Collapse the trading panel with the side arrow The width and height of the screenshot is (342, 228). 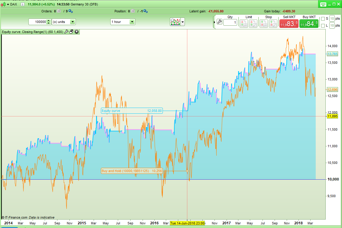pyautogui.click(x=215, y=22)
